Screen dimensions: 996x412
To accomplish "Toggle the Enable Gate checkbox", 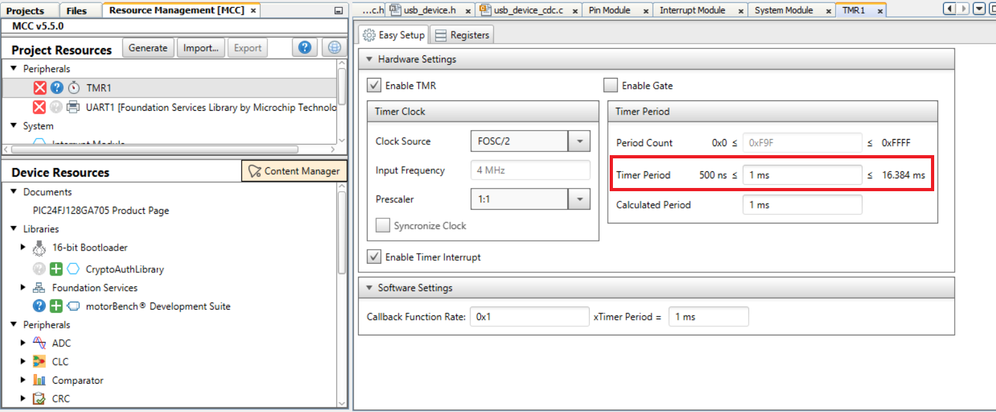I will click(610, 85).
